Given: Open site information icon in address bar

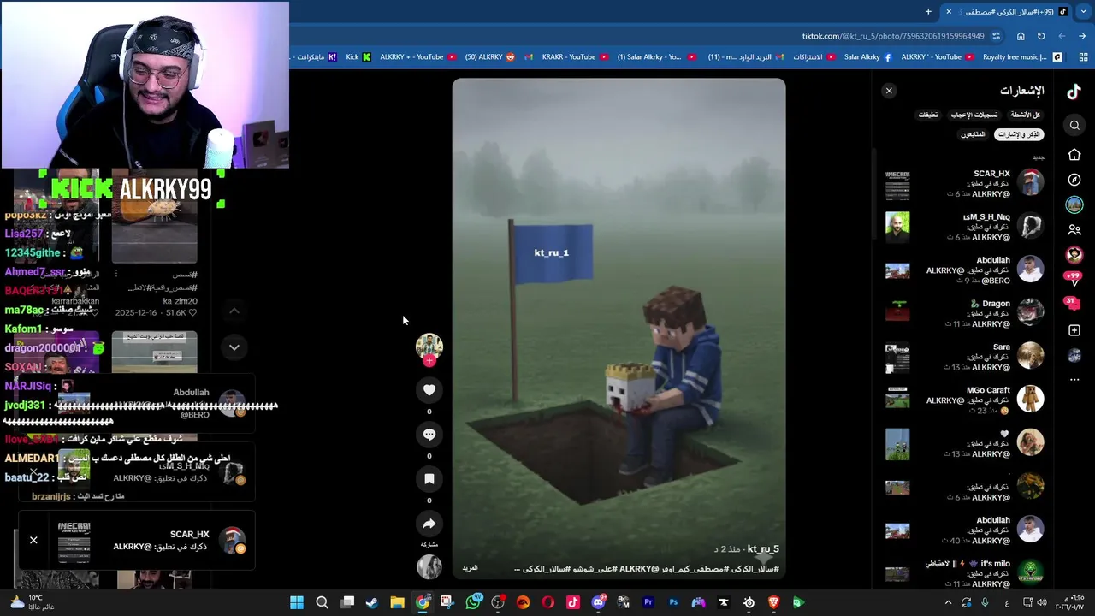Looking at the screenshot, I should click(x=996, y=36).
